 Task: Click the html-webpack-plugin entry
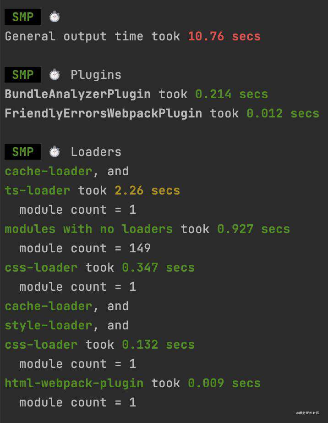tap(74, 384)
